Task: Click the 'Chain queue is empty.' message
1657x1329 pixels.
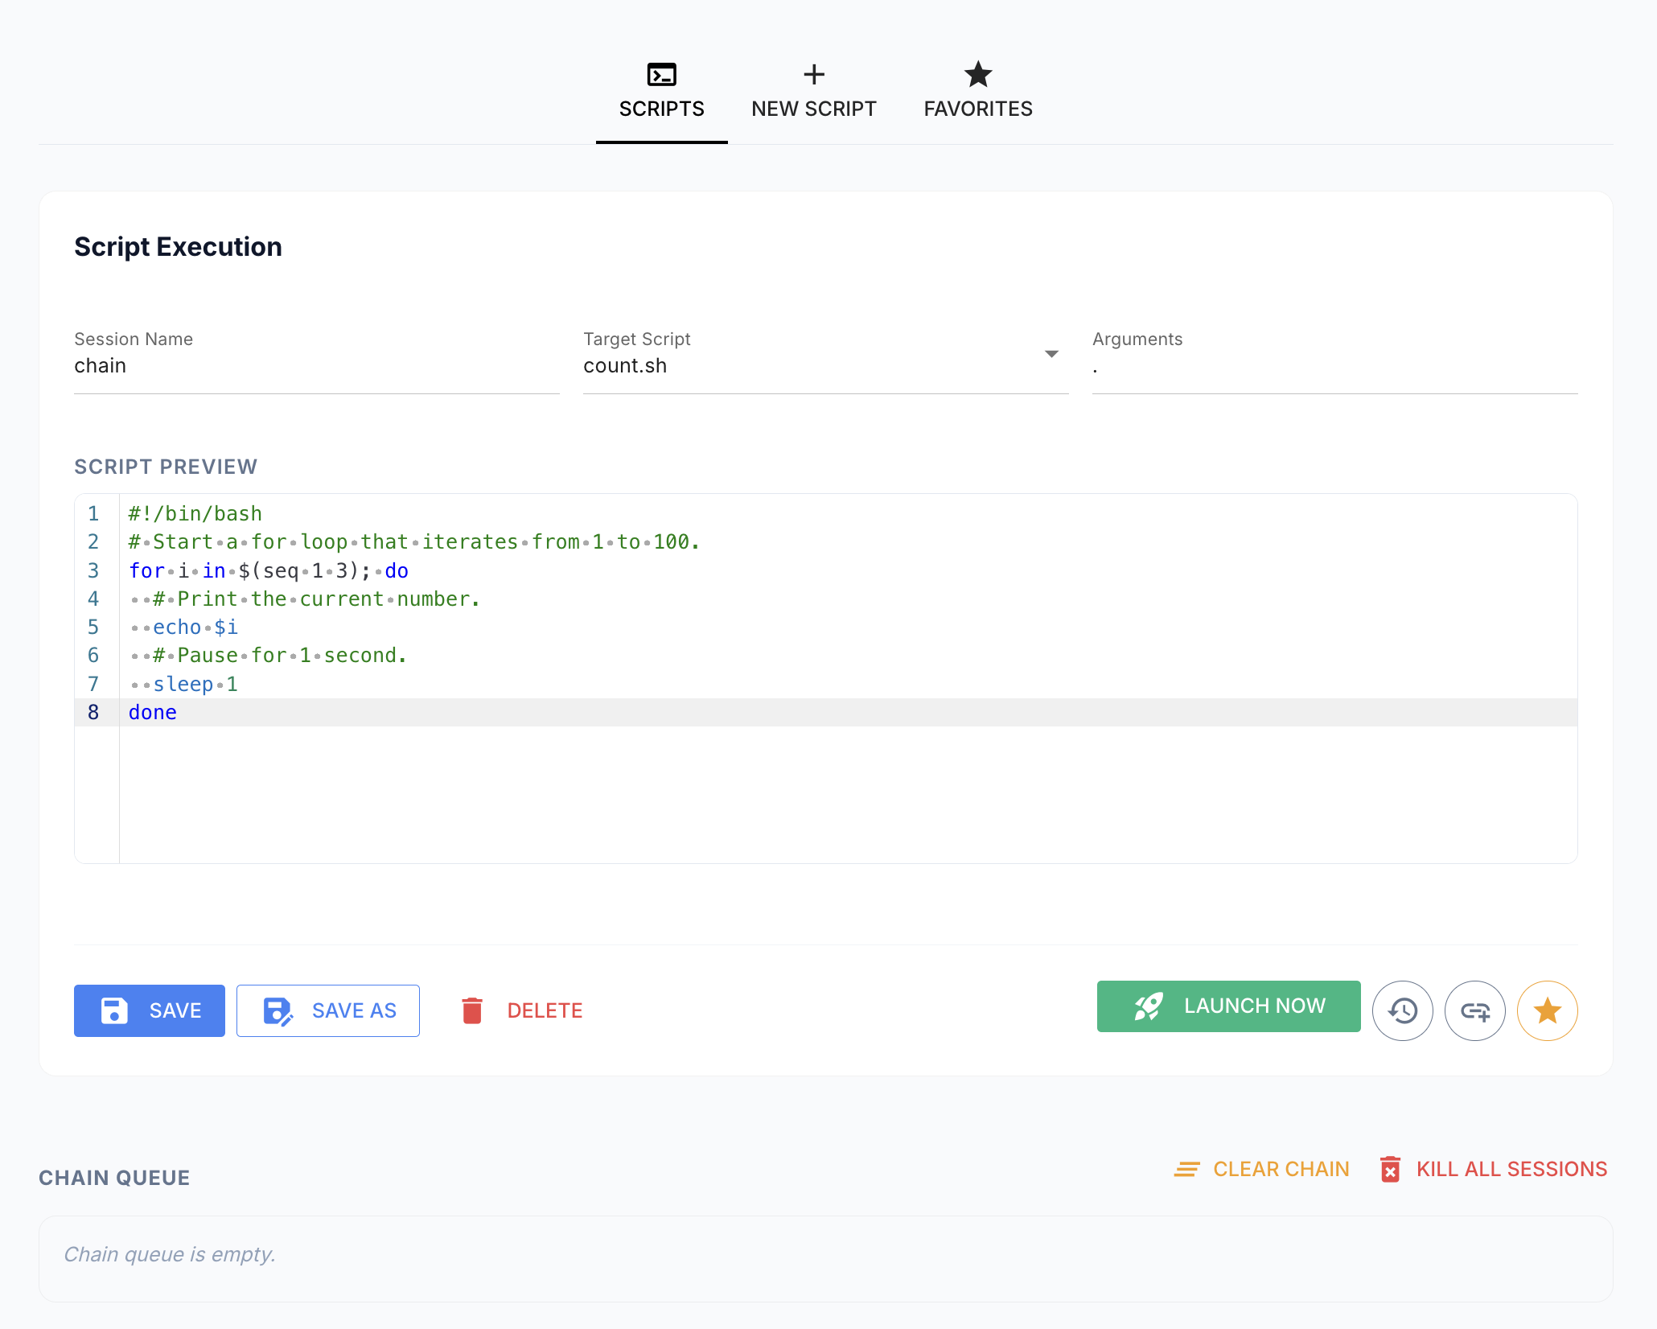Action: tap(170, 1255)
